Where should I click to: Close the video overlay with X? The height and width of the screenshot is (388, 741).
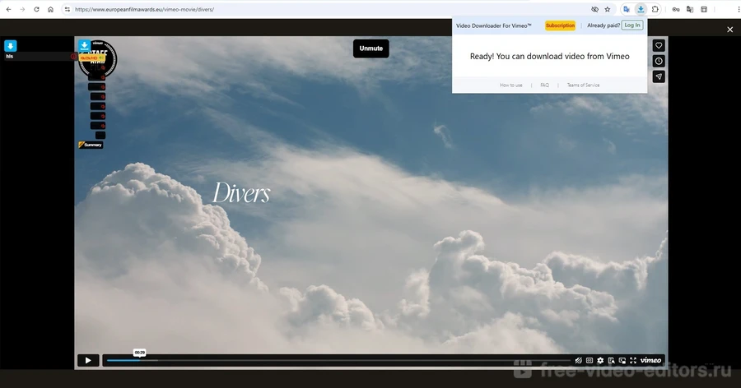pyautogui.click(x=729, y=30)
